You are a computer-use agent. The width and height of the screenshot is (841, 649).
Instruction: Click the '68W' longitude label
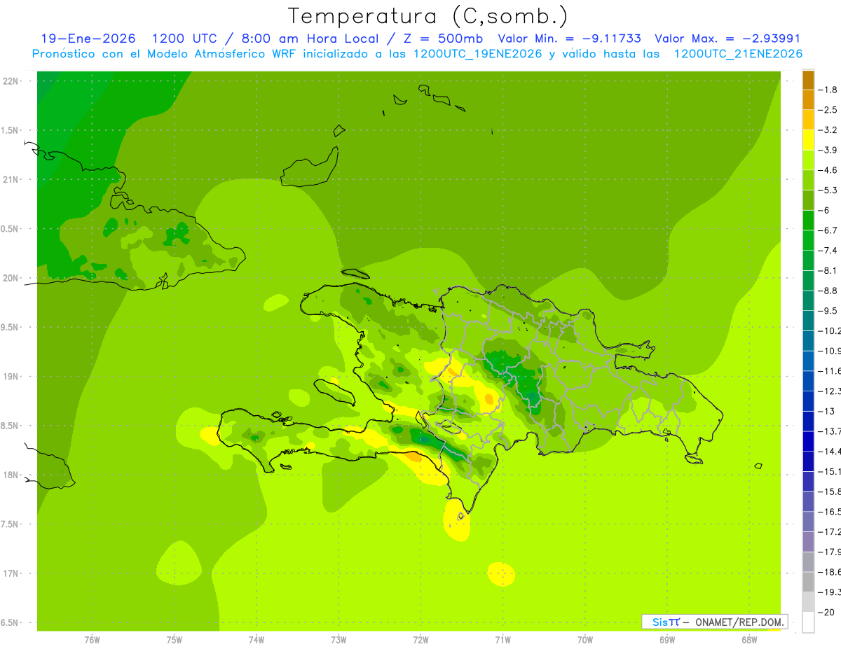coord(749,639)
